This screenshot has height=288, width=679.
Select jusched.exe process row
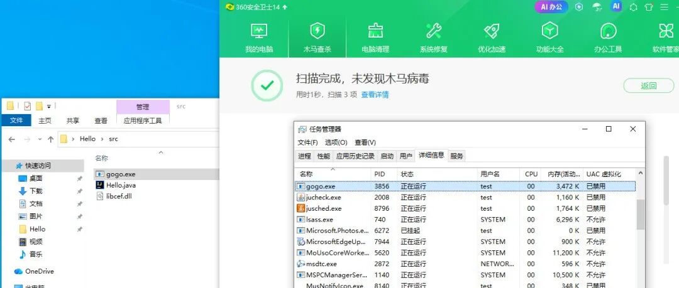click(x=465, y=208)
